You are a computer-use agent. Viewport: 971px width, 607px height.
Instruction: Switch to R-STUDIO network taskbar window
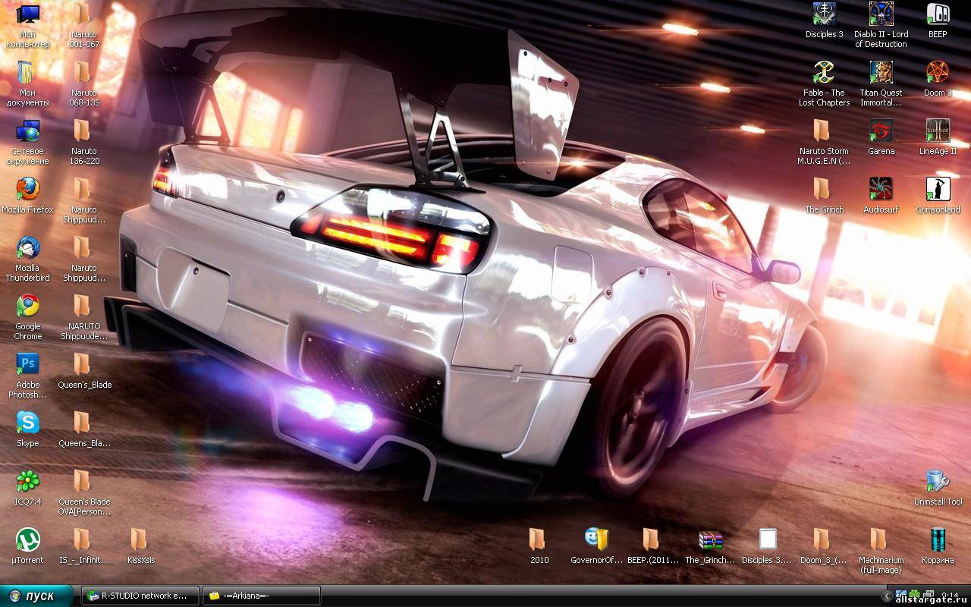140,596
